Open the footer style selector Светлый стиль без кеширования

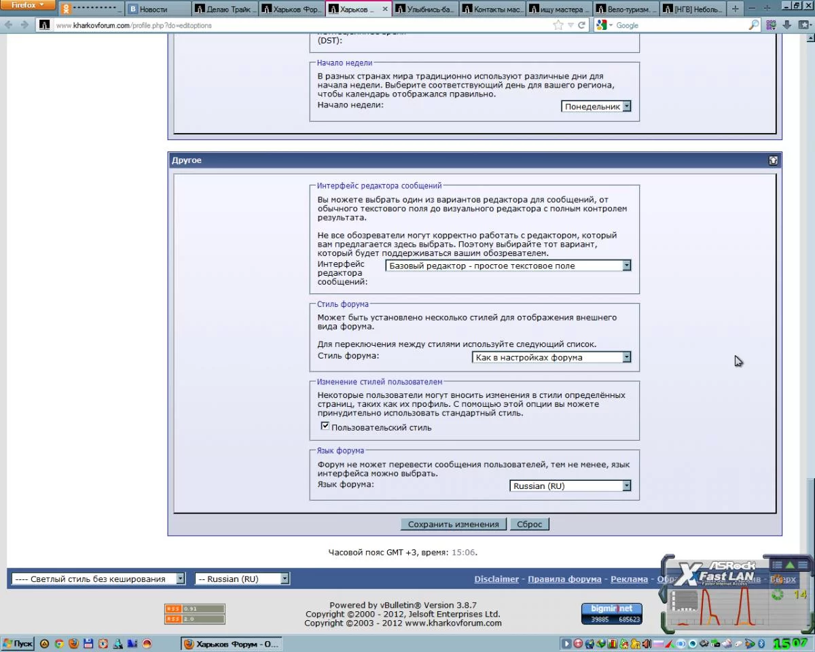pyautogui.click(x=98, y=579)
